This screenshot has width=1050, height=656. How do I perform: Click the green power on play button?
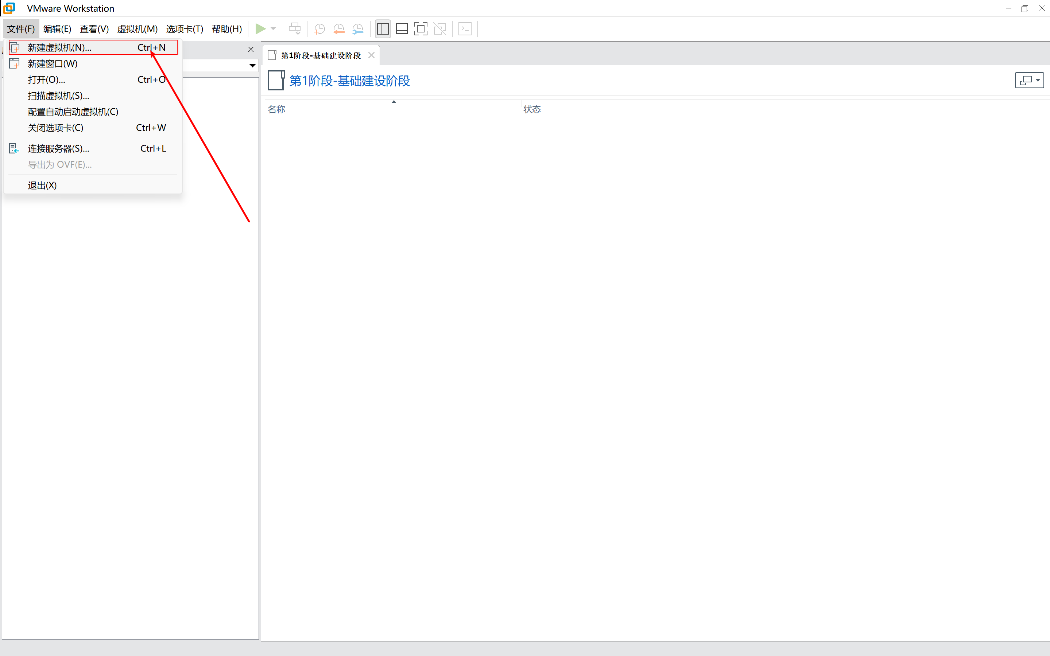260,29
